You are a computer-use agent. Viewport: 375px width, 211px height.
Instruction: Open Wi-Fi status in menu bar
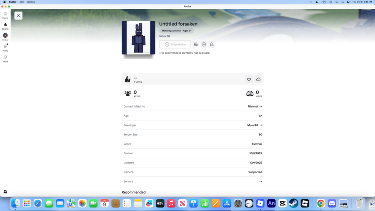pyautogui.click(x=337, y=2)
